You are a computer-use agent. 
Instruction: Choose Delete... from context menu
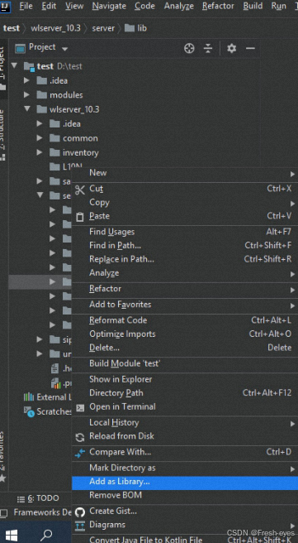(185, 348)
